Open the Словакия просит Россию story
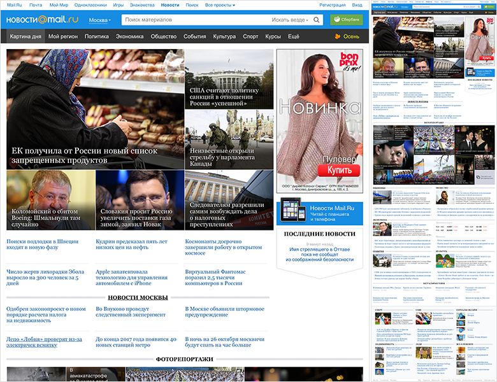Screen dimensions: 497x382 140,200
